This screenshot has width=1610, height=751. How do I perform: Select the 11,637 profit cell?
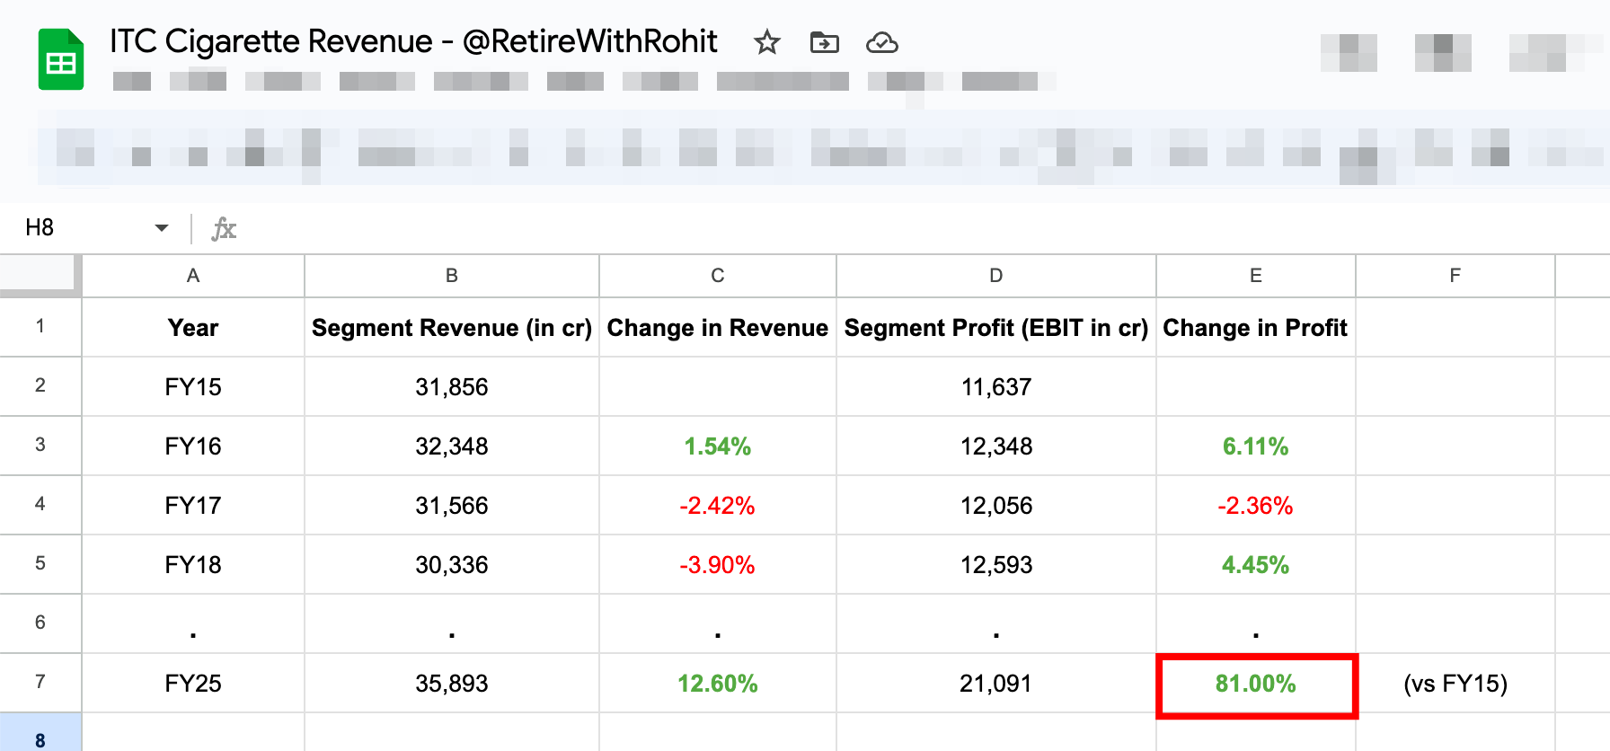[996, 387]
